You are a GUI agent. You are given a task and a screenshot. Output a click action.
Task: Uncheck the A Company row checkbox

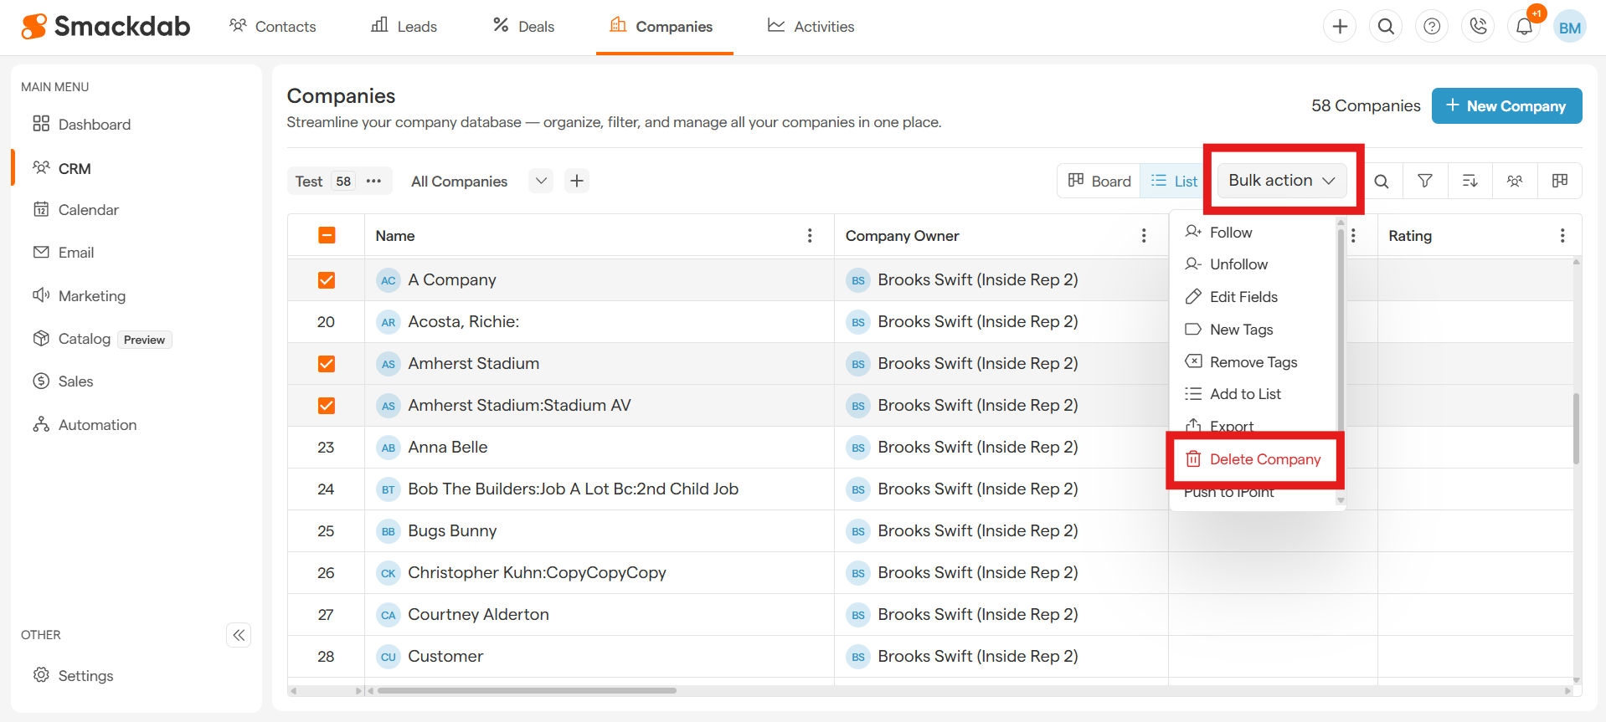(x=327, y=280)
